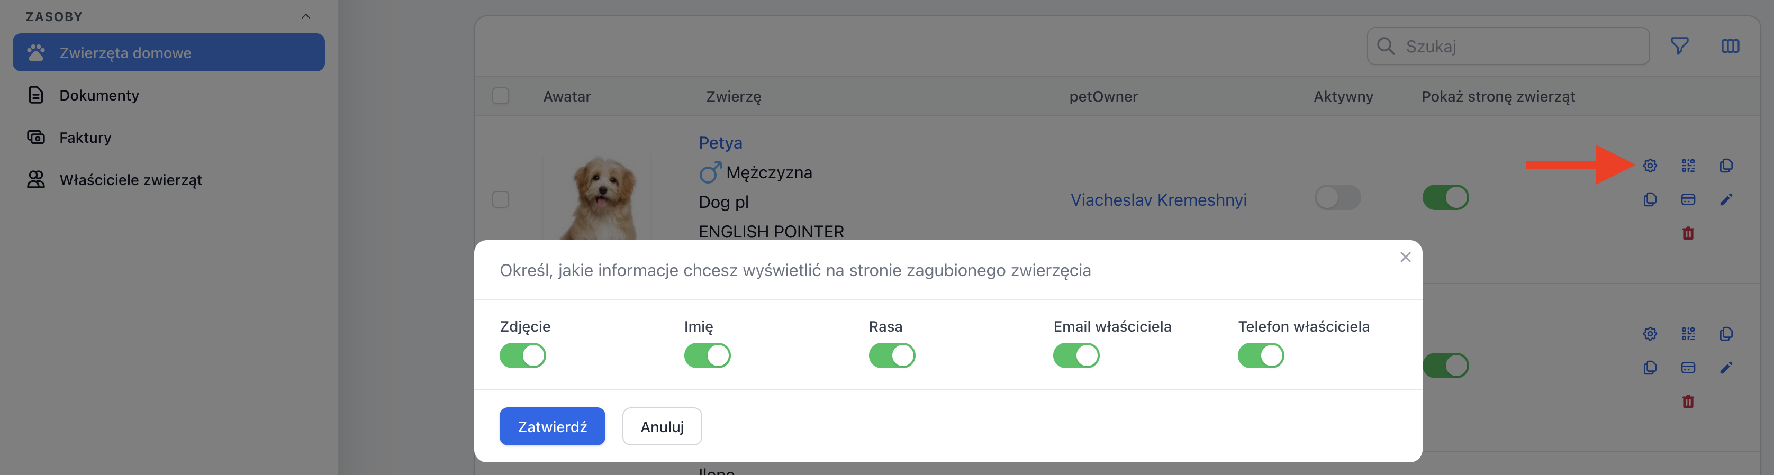The image size is (1774, 475).
Task: Click the filter funnel icon
Action: tap(1679, 46)
